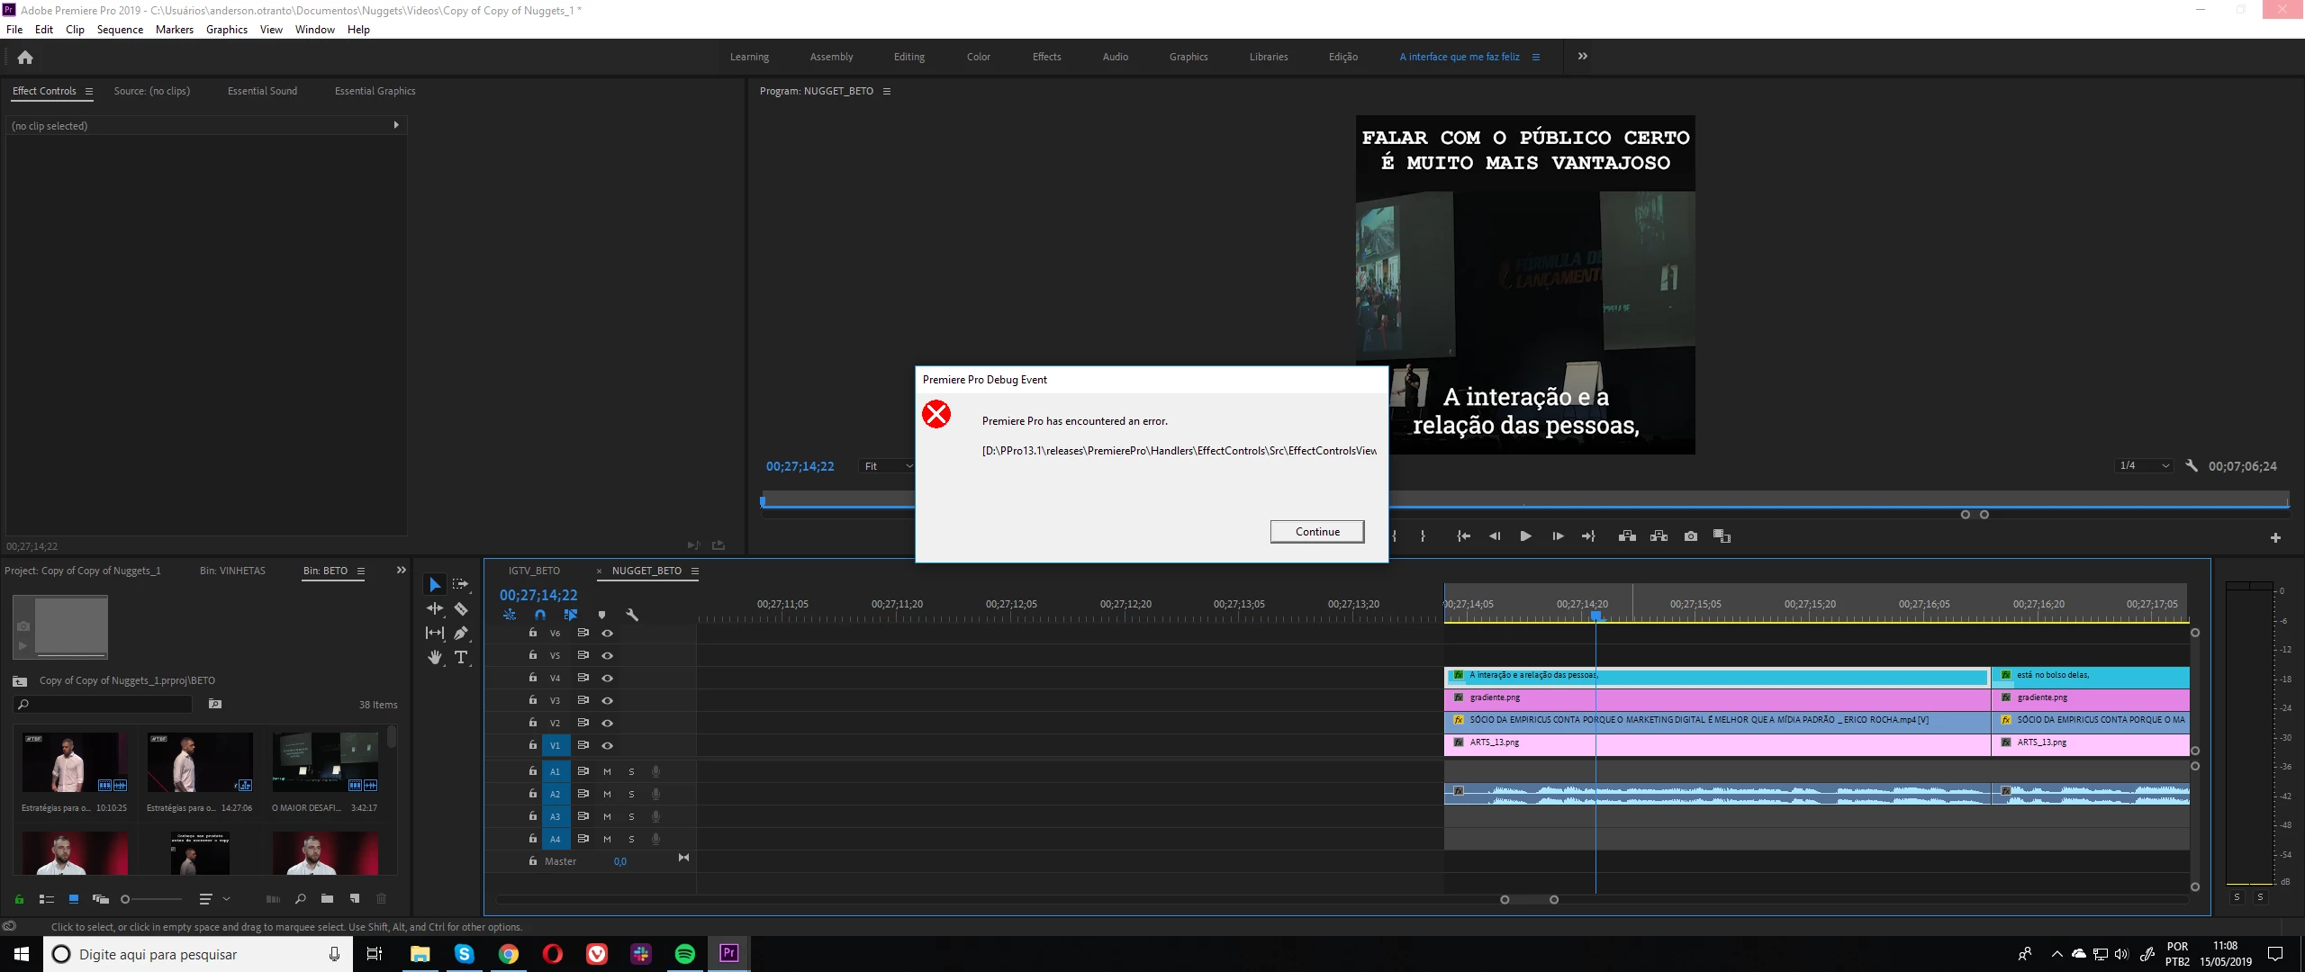The image size is (2305, 972).
Task: Select the Type tool
Action: [461, 657]
